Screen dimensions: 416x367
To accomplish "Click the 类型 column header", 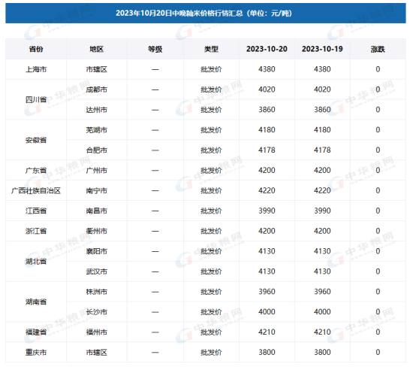I will pos(212,49).
